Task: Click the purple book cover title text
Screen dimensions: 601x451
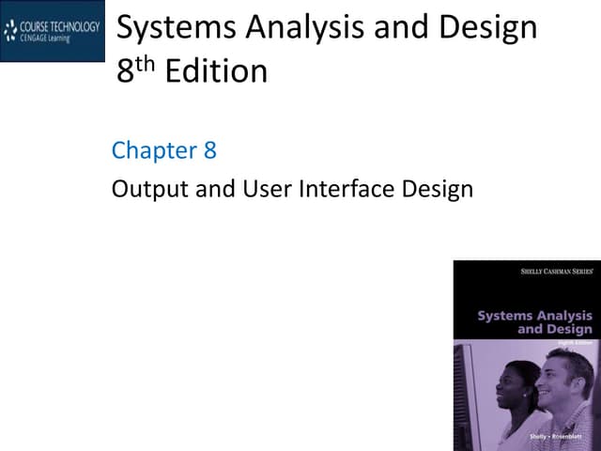Action: click(x=535, y=322)
